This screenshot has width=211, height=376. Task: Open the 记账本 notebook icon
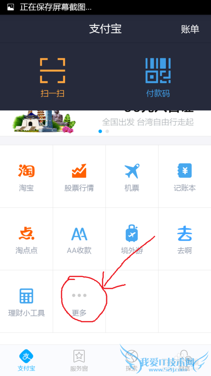pos(185,171)
